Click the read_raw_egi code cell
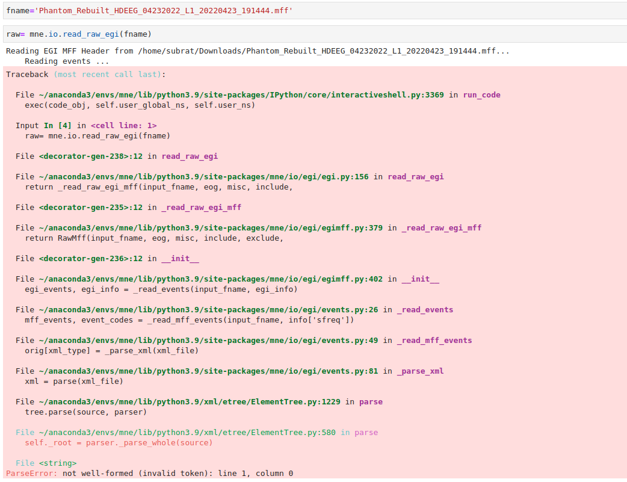Screen dimensions: 627x482 point(315,34)
